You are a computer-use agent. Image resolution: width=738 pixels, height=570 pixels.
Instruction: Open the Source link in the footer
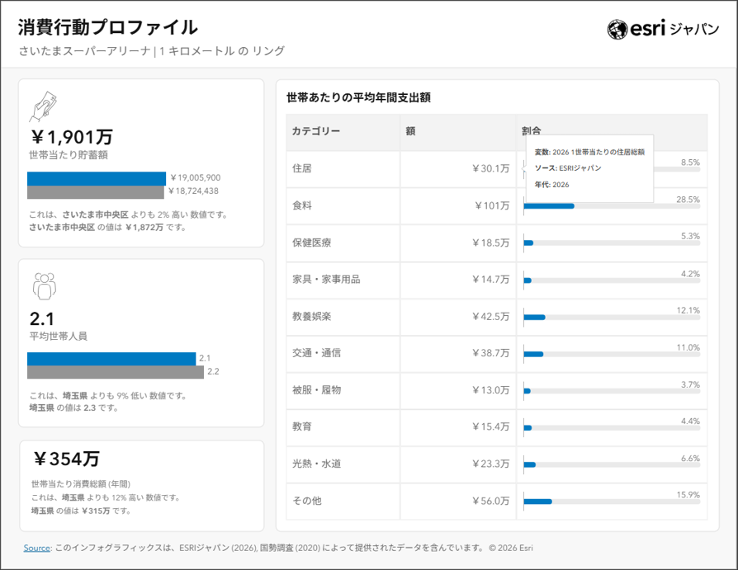[x=36, y=548]
